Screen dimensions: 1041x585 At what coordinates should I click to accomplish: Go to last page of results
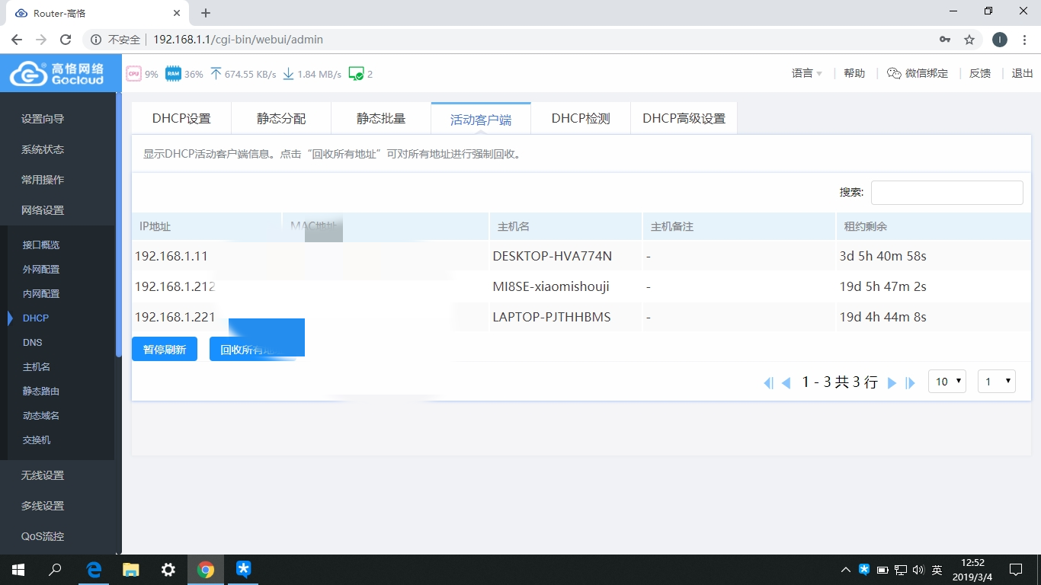910,383
